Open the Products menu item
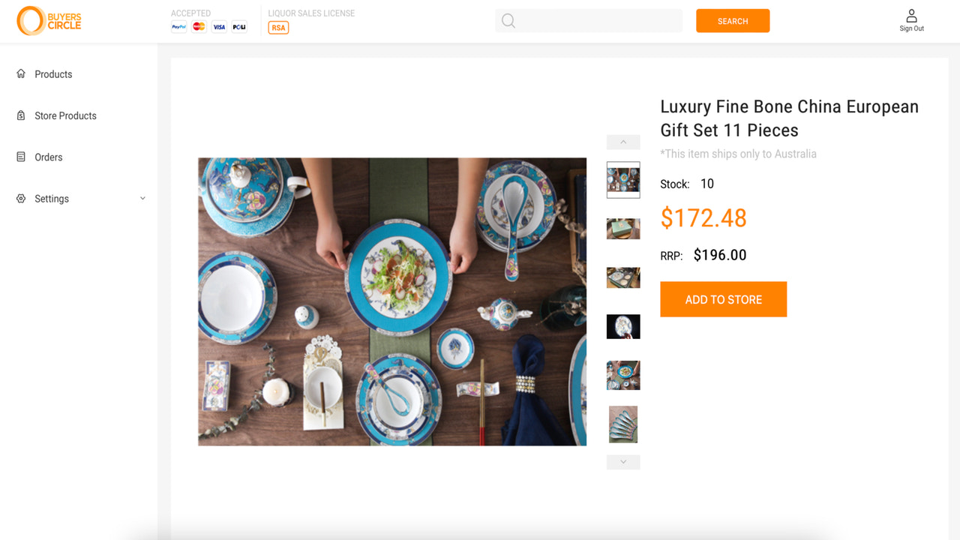This screenshot has width=960, height=540. tap(53, 74)
